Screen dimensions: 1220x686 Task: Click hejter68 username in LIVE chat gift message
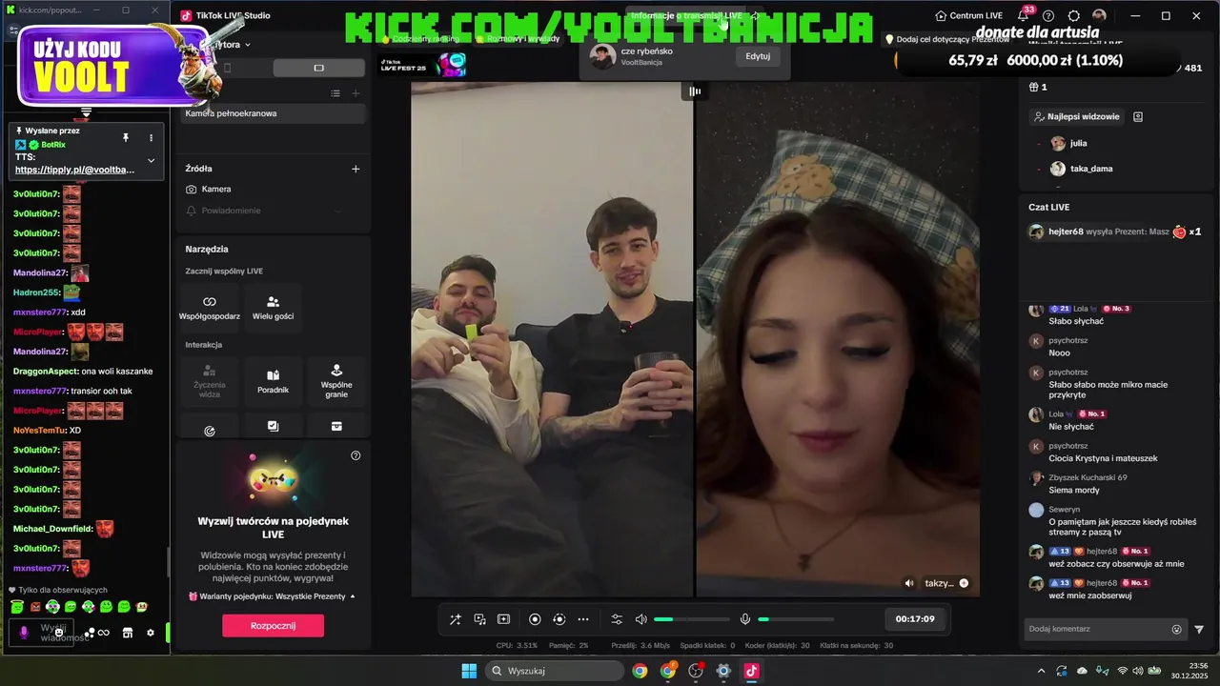[1067, 232]
